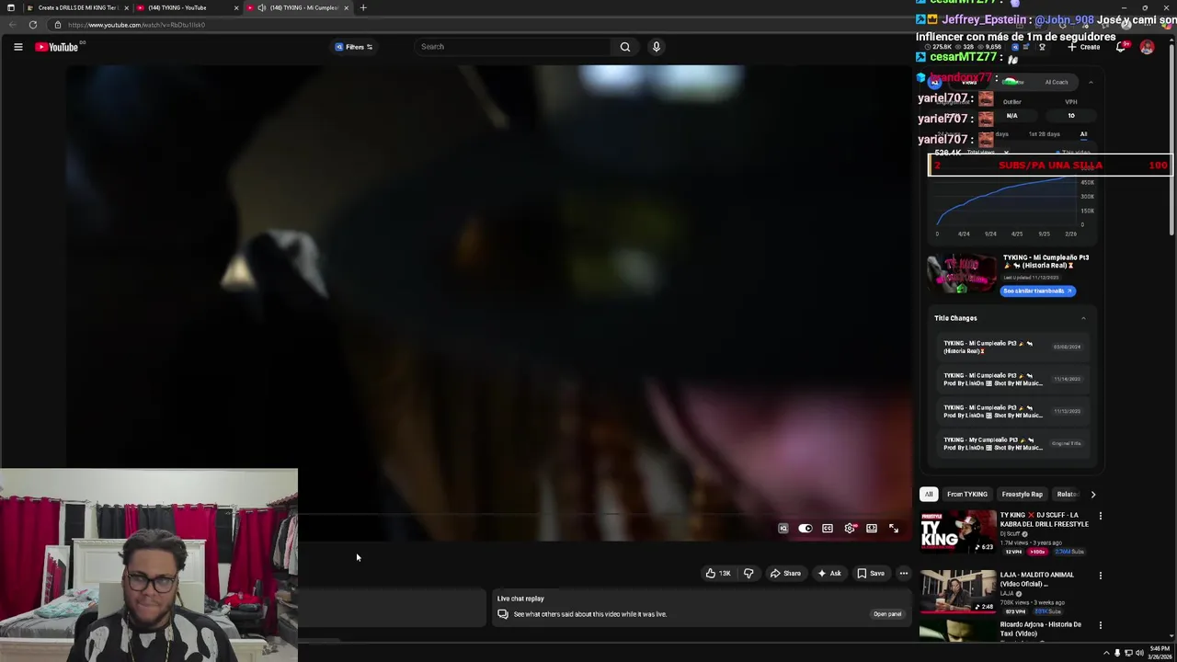This screenshot has width=1177, height=662.
Task: Click the IQ extension button in player
Action: pyautogui.click(x=783, y=529)
